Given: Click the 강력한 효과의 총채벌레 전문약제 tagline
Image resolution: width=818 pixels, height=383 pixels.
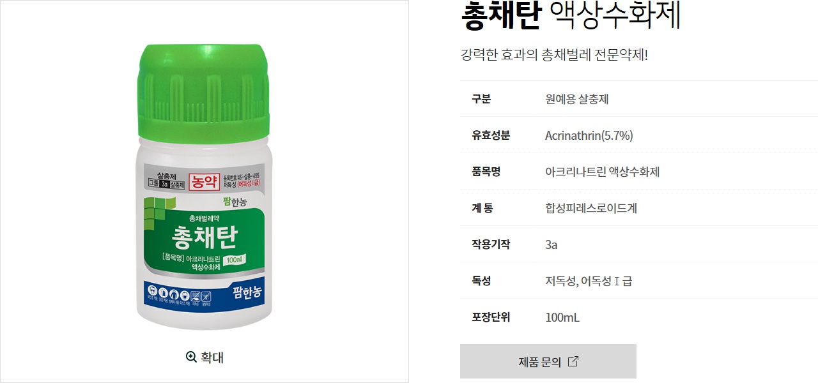Looking at the screenshot, I should point(554,54).
